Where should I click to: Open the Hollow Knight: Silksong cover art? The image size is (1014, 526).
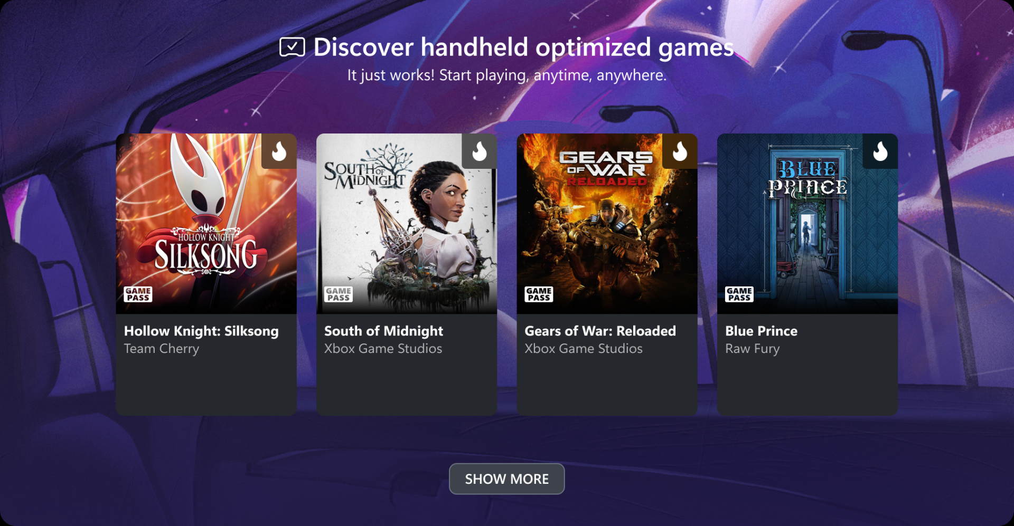[x=206, y=224]
